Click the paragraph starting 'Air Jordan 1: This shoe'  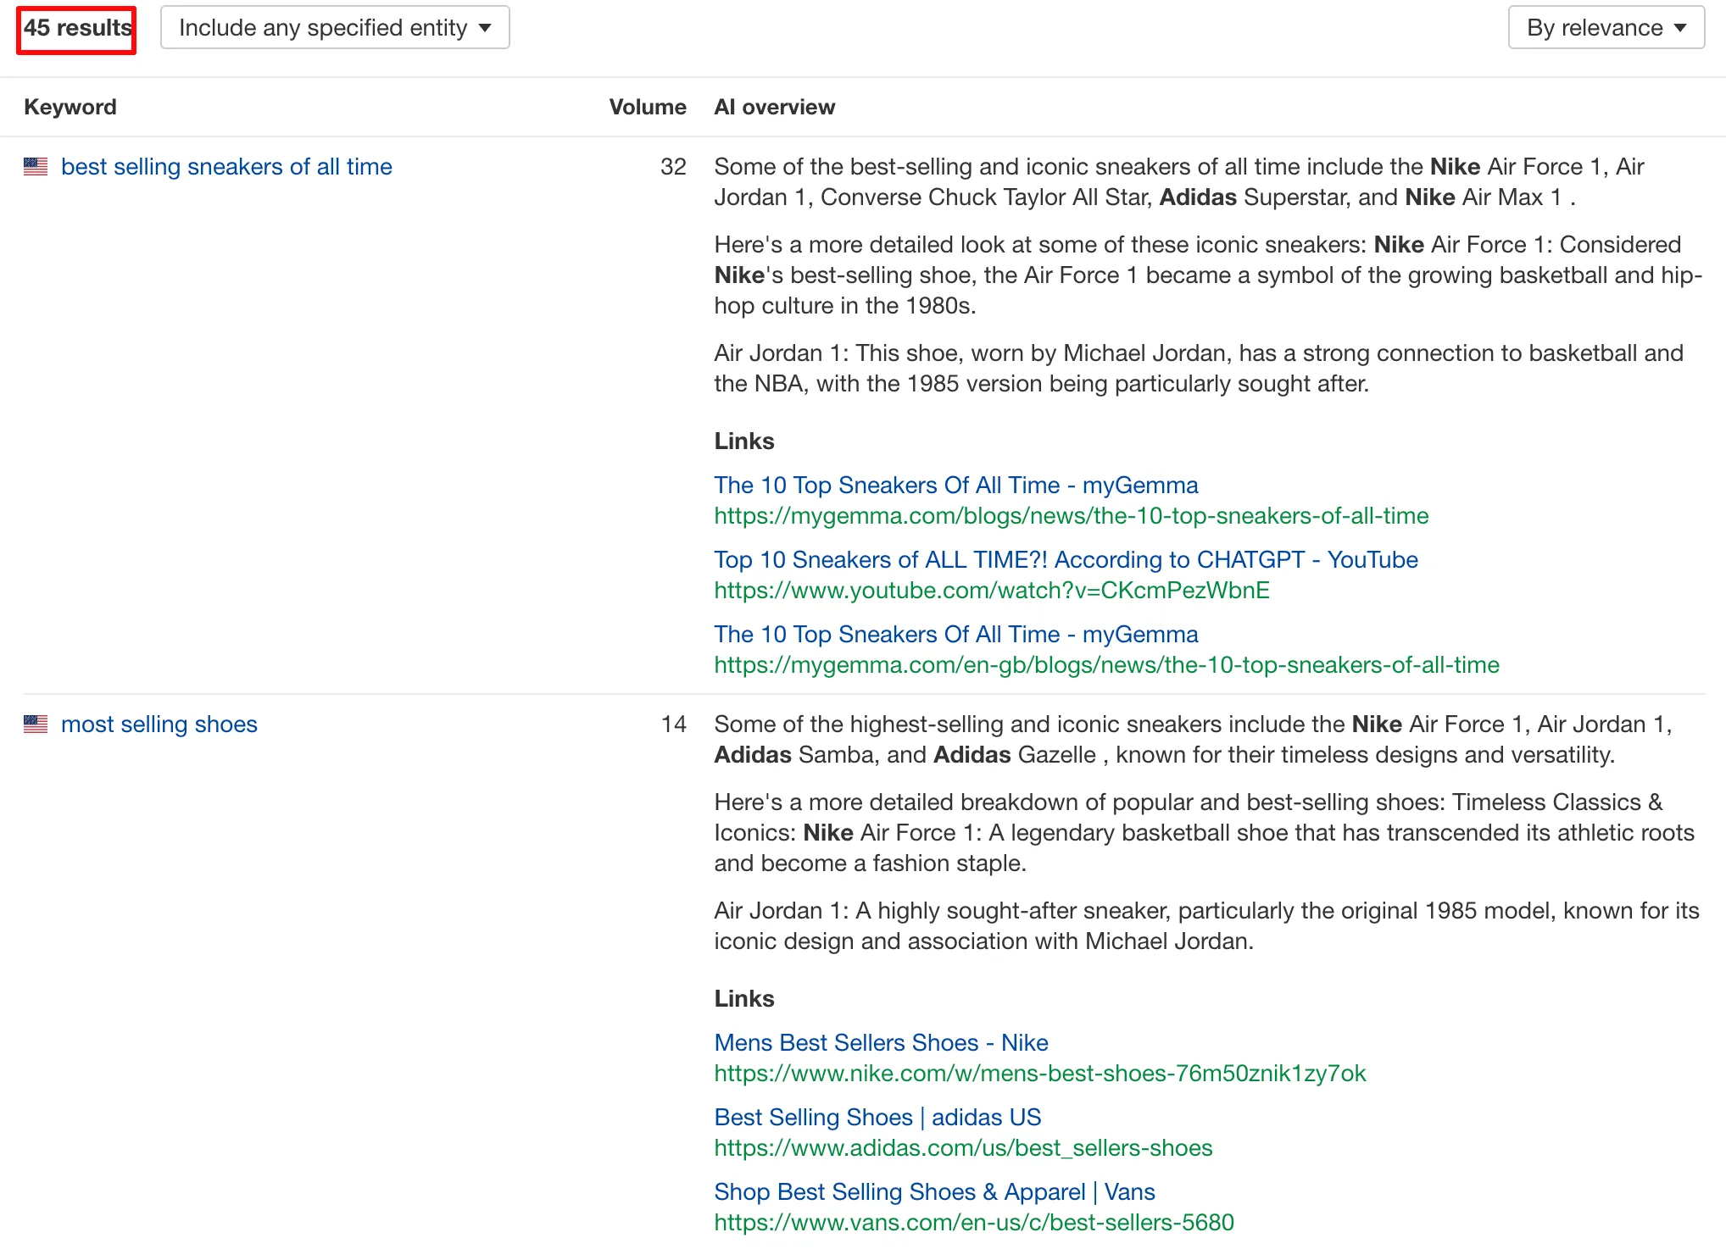tap(1199, 369)
